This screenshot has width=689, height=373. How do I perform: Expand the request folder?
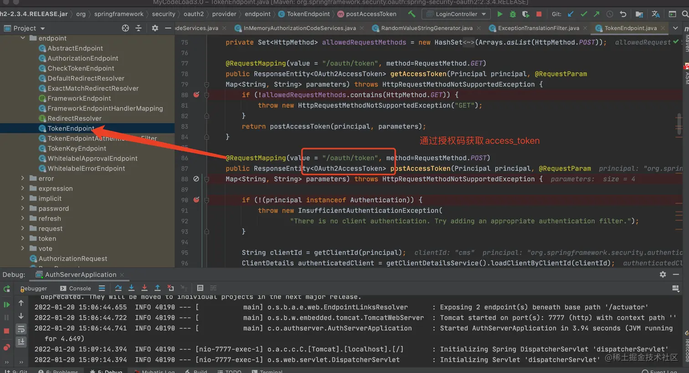coord(23,228)
